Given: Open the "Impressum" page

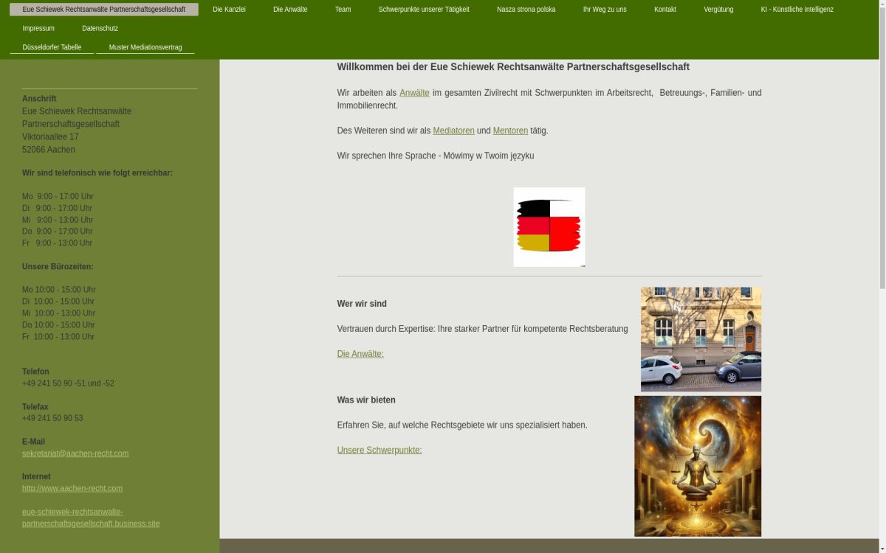Looking at the screenshot, I should pyautogui.click(x=38, y=28).
